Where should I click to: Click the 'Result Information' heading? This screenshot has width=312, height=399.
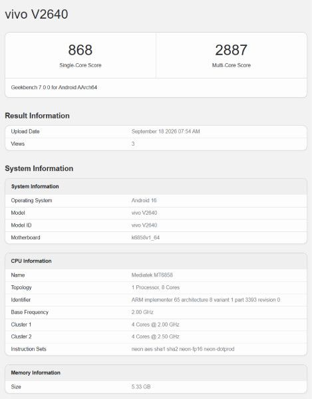tap(37, 116)
